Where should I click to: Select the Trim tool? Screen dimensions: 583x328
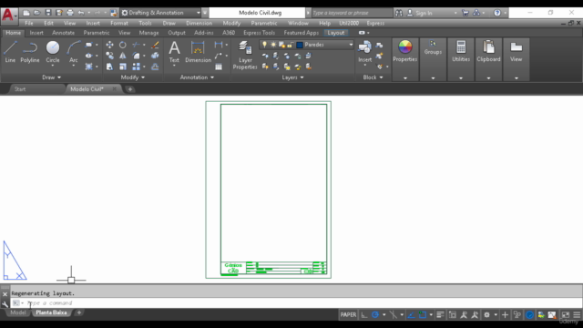click(x=136, y=45)
